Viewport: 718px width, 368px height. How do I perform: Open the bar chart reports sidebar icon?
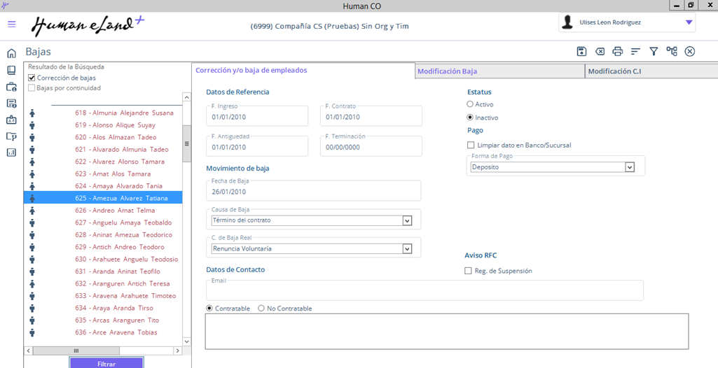[11, 153]
